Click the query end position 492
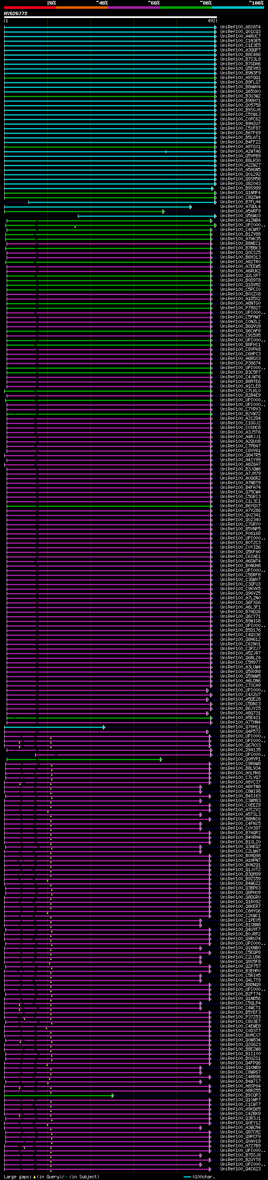 pyautogui.click(x=211, y=21)
